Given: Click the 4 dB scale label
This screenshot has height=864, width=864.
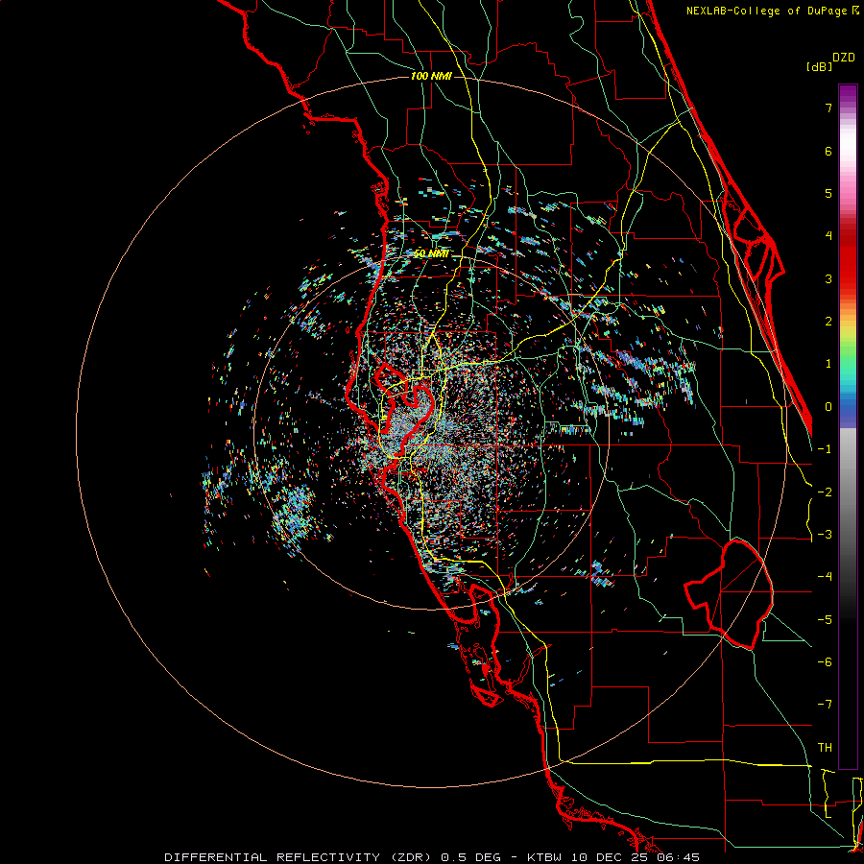Looking at the screenshot, I should tap(828, 236).
